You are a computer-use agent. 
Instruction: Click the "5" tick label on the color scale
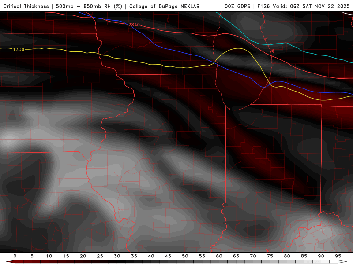(32, 256)
